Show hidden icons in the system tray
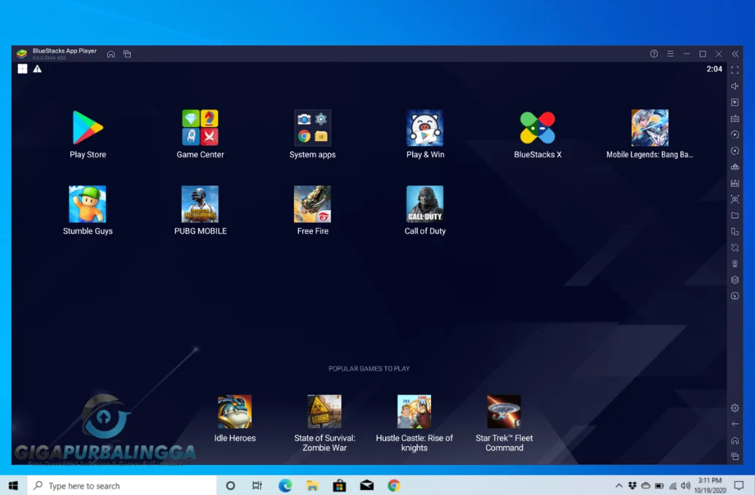Screen dimensions: 755x495 tap(618, 485)
